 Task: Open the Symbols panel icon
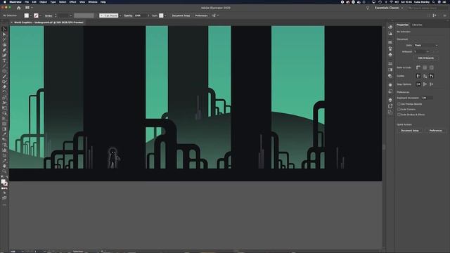[390, 55]
